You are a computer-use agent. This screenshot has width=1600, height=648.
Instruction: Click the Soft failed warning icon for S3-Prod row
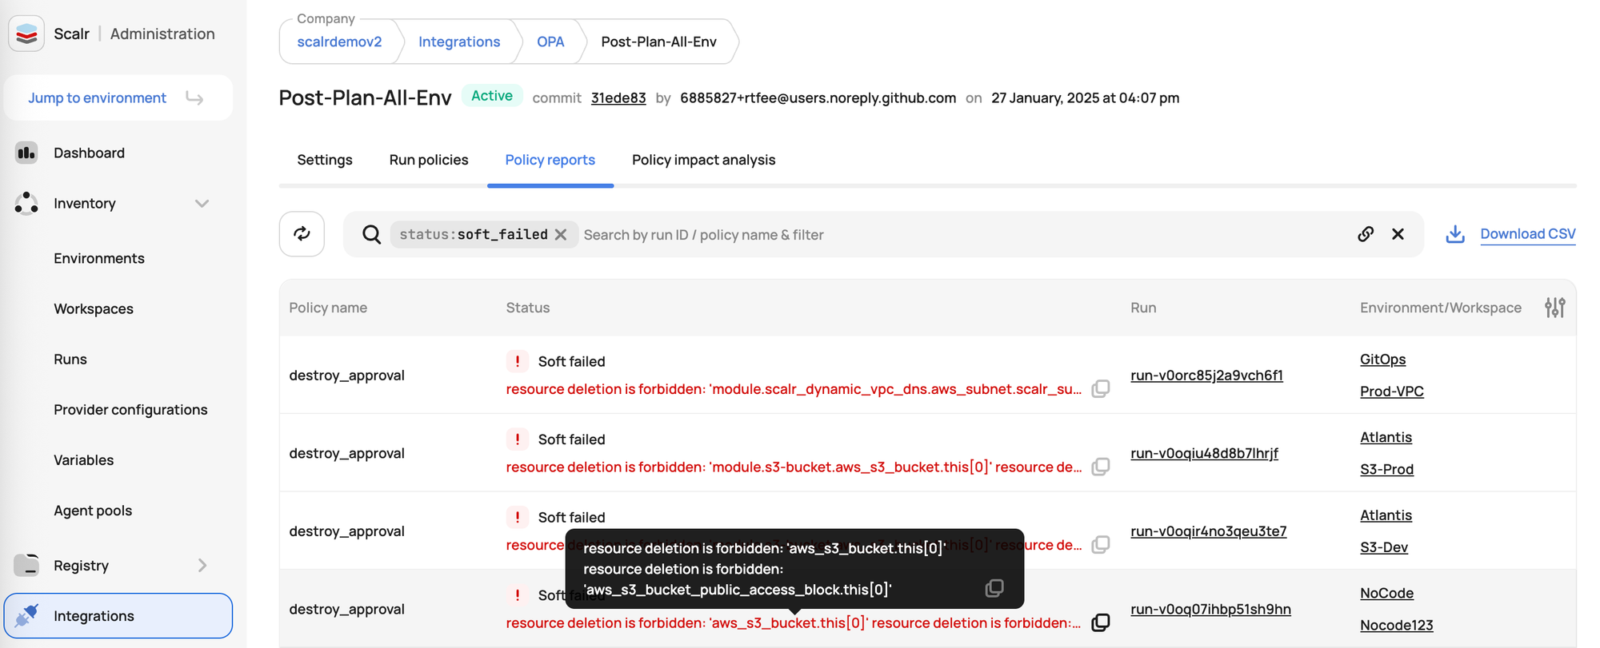coord(518,439)
